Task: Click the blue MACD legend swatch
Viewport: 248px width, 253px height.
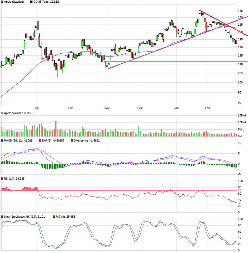Action: coord(2,140)
